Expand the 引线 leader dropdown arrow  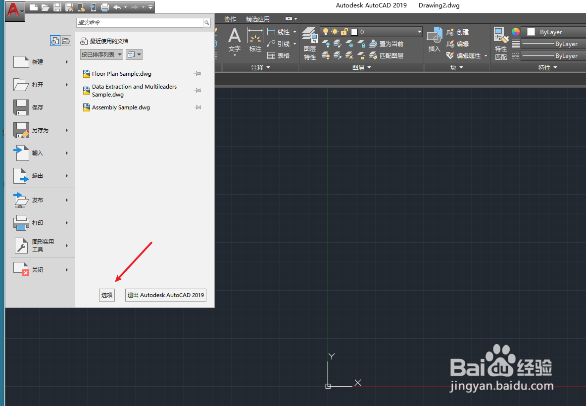coord(294,44)
